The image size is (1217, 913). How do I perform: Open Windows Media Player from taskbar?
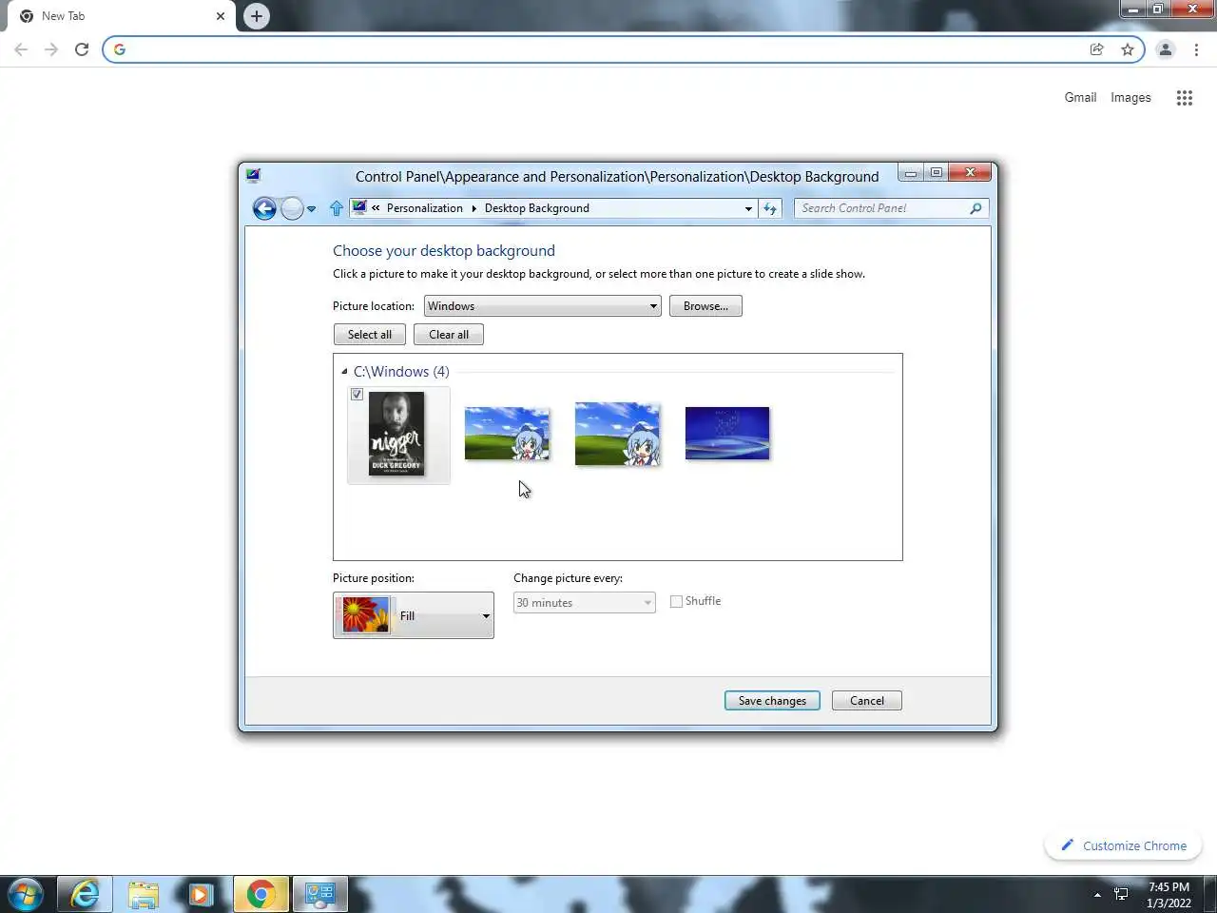(x=201, y=895)
